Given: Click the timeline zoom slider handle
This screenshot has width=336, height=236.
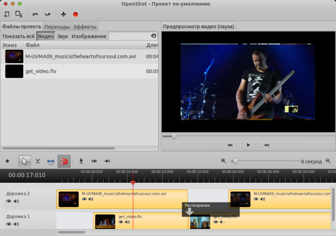Looking at the screenshot, I should click(x=235, y=161).
